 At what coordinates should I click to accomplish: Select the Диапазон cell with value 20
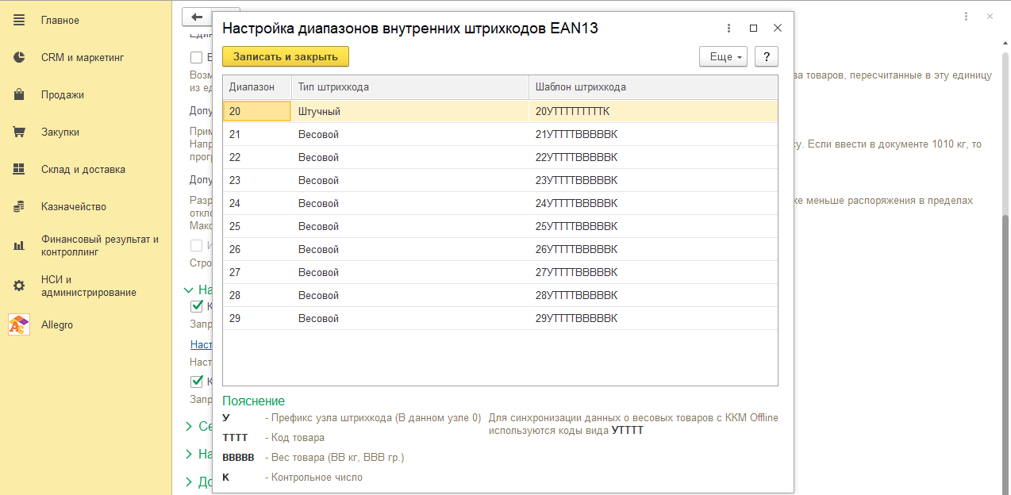point(257,112)
